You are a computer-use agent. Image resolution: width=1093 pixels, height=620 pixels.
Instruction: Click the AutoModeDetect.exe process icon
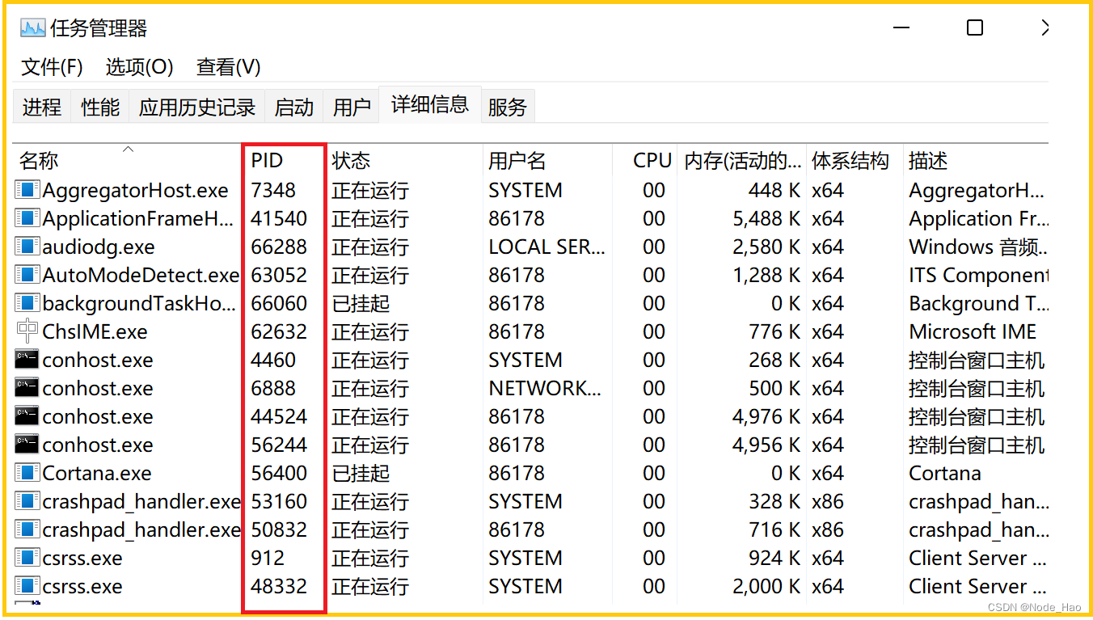(x=27, y=275)
